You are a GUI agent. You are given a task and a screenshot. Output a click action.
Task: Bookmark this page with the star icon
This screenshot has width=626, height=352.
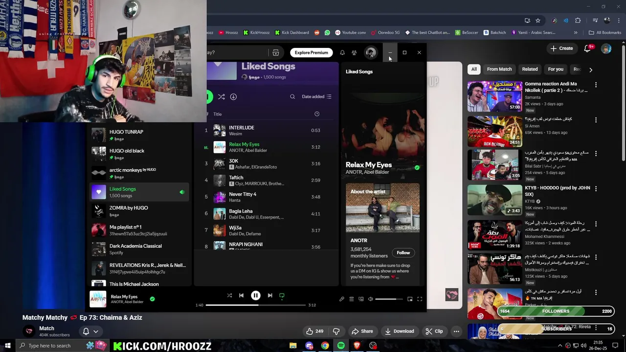pyautogui.click(x=538, y=21)
